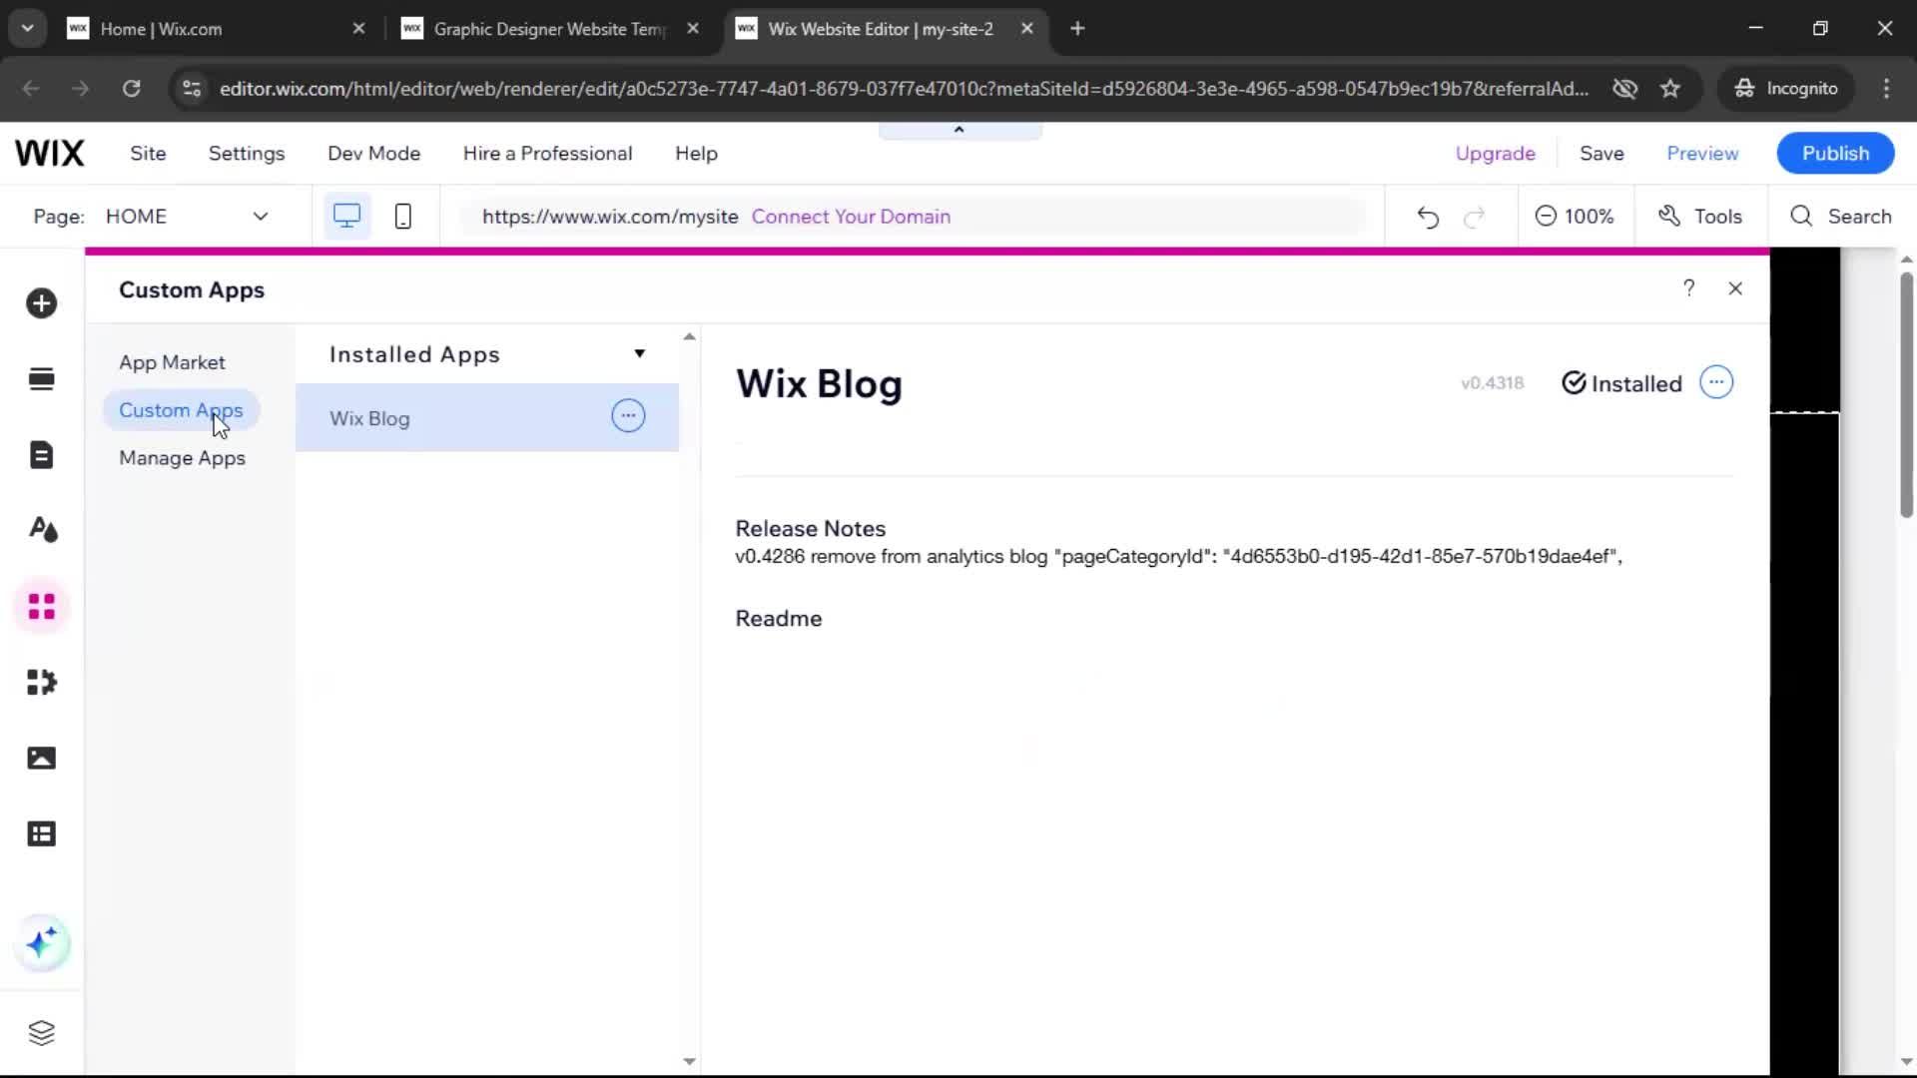Preview the site
Screen dimensions: 1917x1078
pos(1702,154)
